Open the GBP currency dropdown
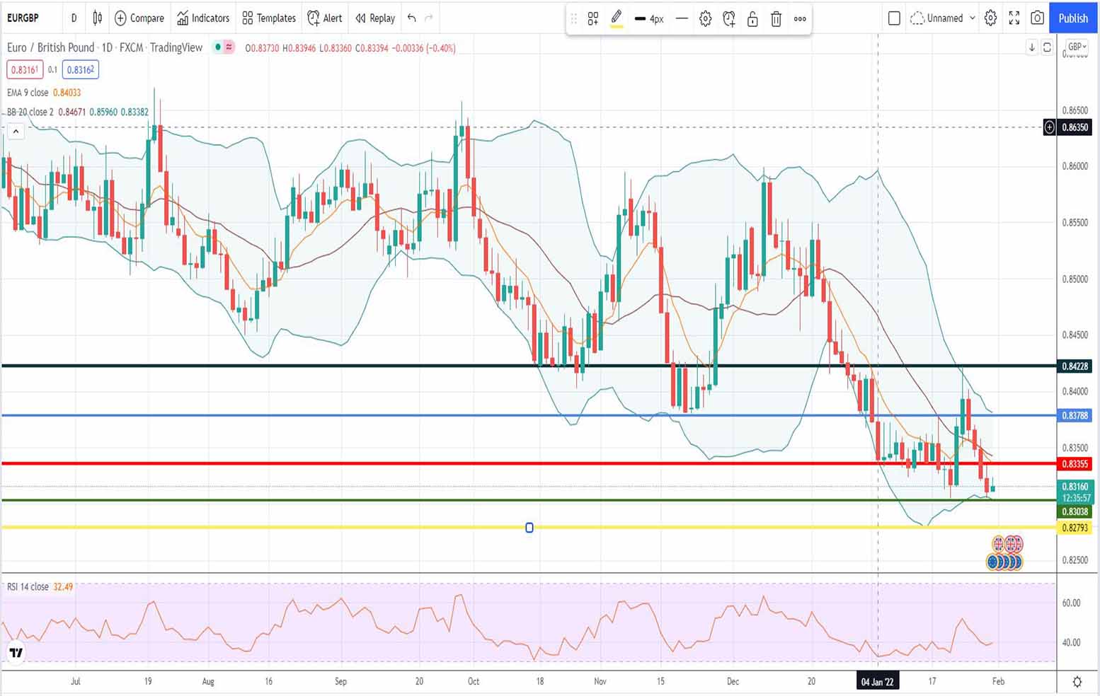 pyautogui.click(x=1077, y=47)
